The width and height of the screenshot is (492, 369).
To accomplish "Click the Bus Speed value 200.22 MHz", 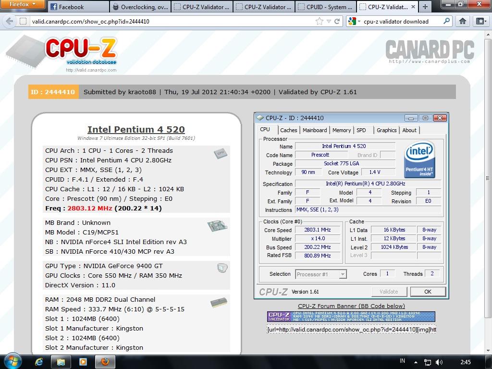I will (317, 247).
